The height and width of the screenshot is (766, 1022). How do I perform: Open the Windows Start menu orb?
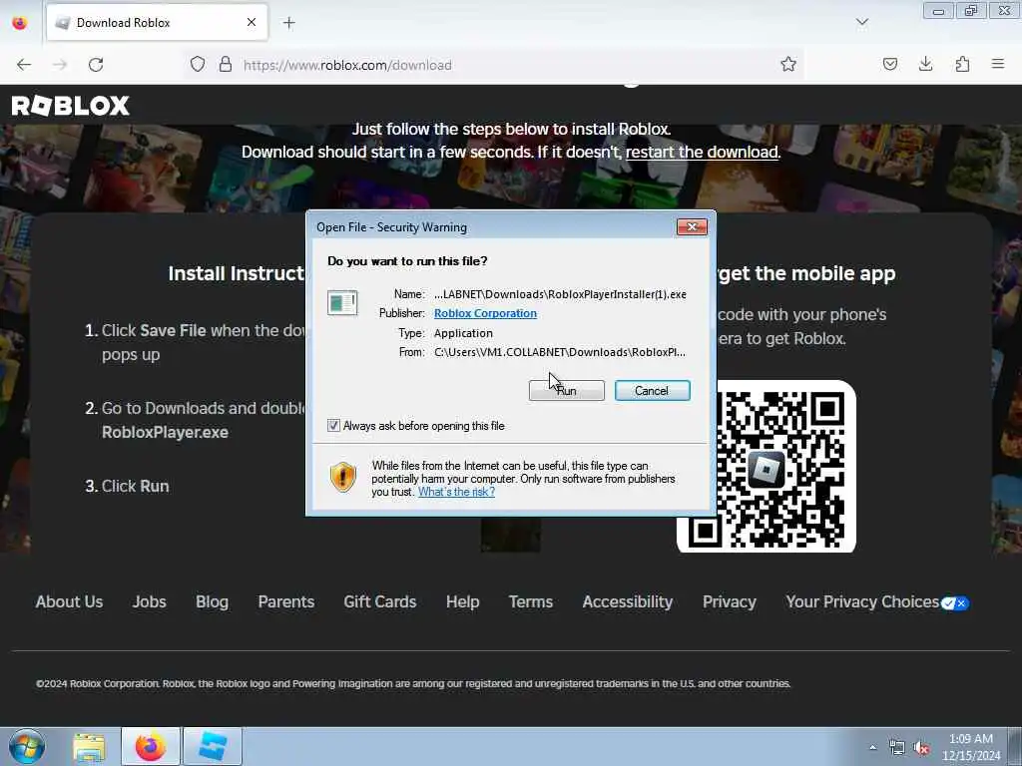[x=27, y=746]
